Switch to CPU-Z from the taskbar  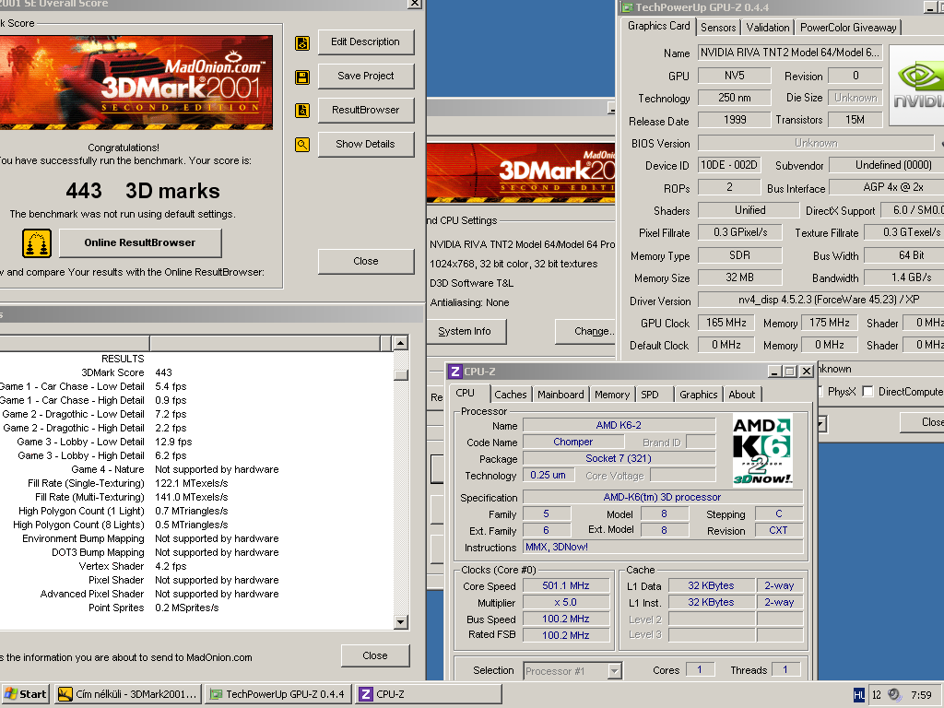[429, 694]
